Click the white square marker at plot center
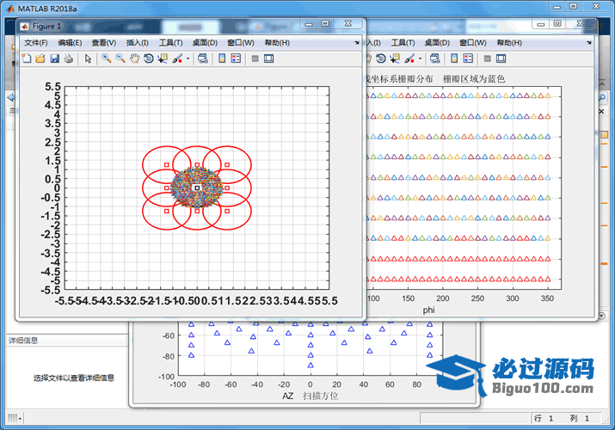615x430 pixels. pos(197,187)
